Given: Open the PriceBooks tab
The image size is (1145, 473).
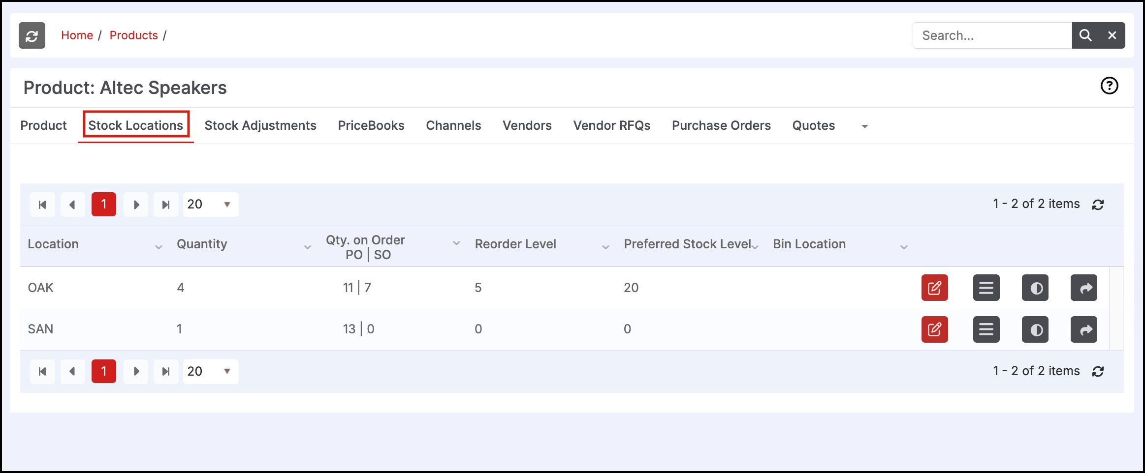Looking at the screenshot, I should (371, 125).
